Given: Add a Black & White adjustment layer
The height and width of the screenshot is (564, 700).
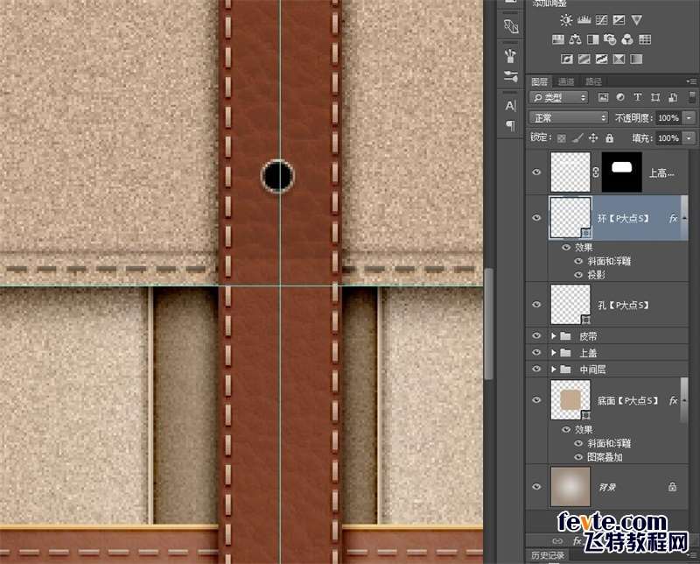Looking at the screenshot, I should tap(593, 39).
